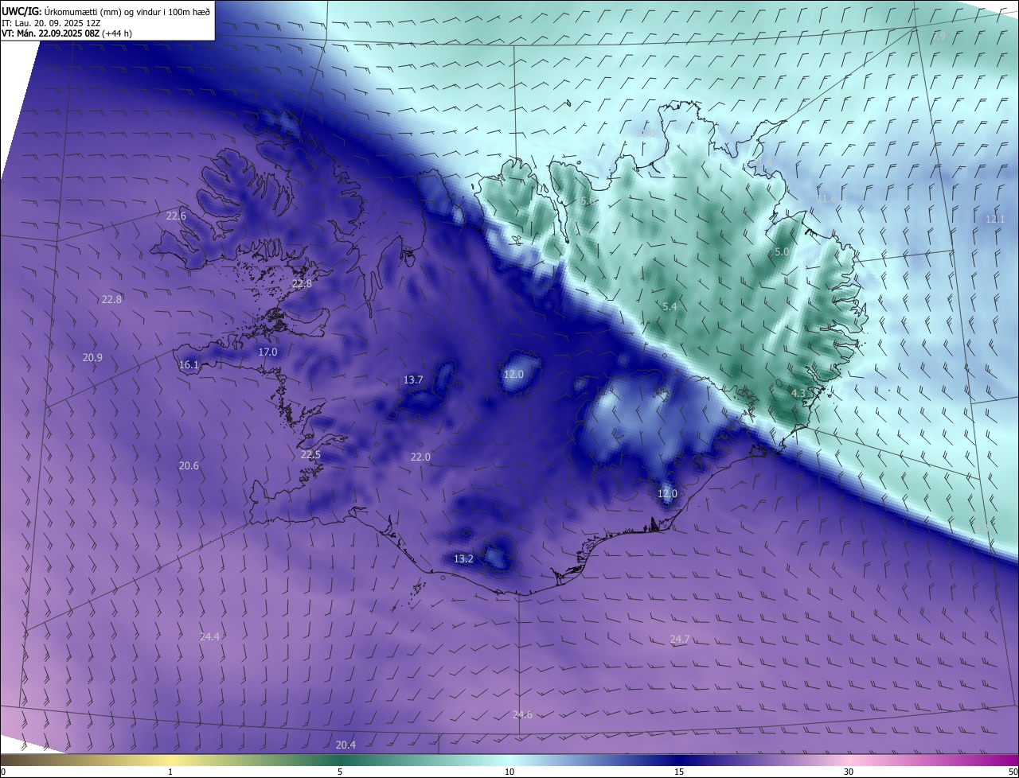Select the 24.4 value label
This screenshot has height=778, width=1019.
click(x=209, y=636)
